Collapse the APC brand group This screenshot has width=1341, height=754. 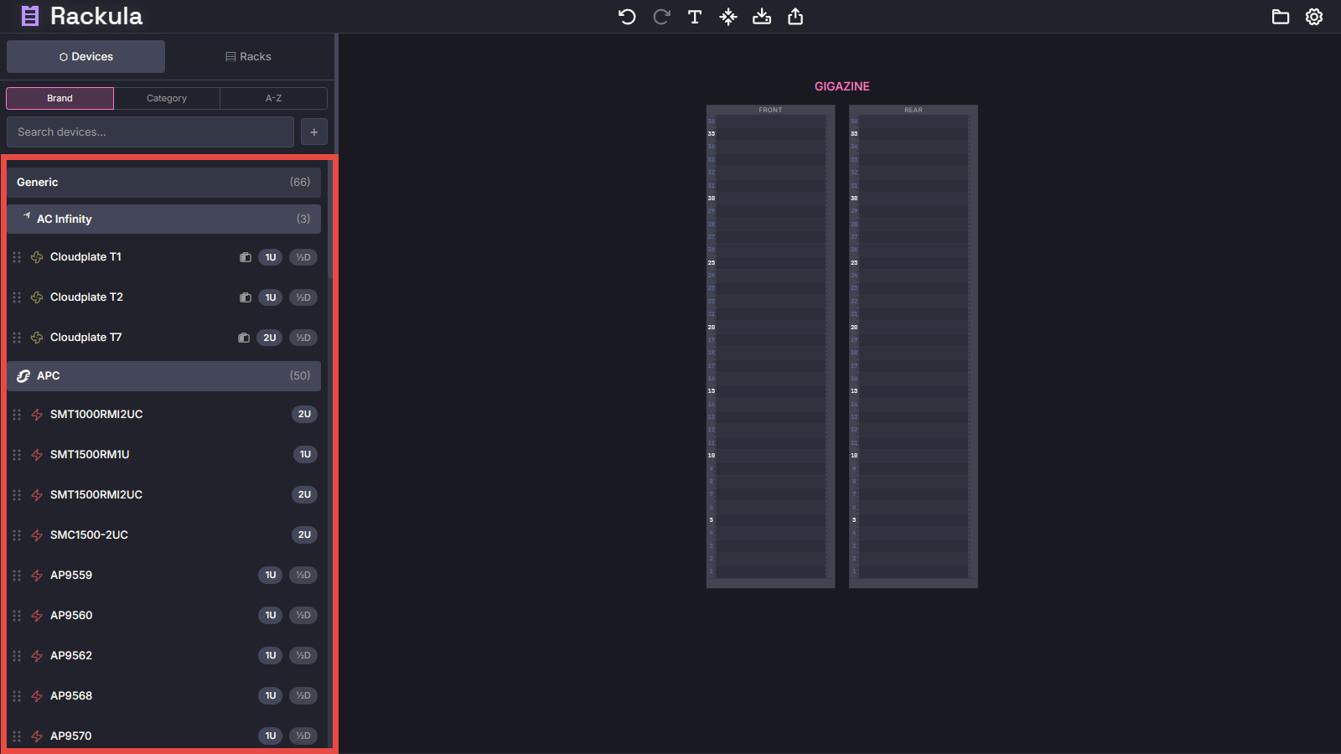(163, 376)
